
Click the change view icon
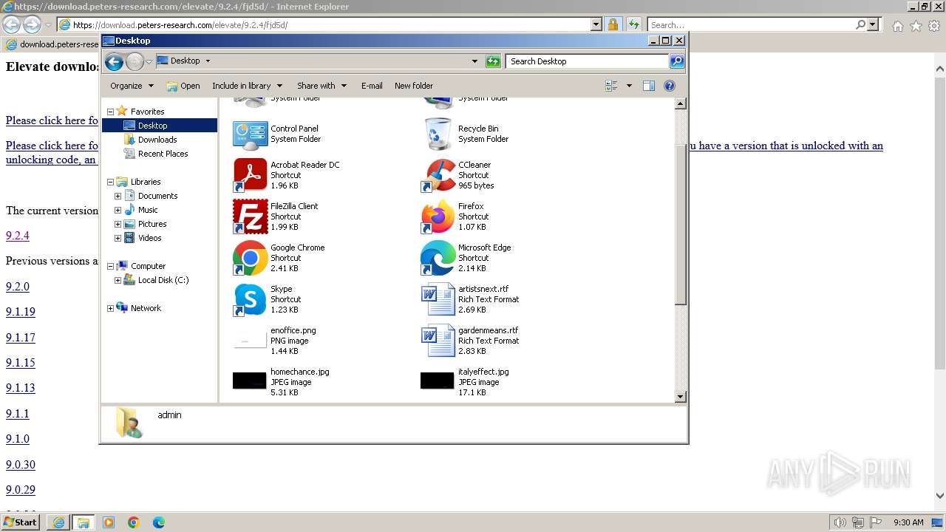pos(611,86)
